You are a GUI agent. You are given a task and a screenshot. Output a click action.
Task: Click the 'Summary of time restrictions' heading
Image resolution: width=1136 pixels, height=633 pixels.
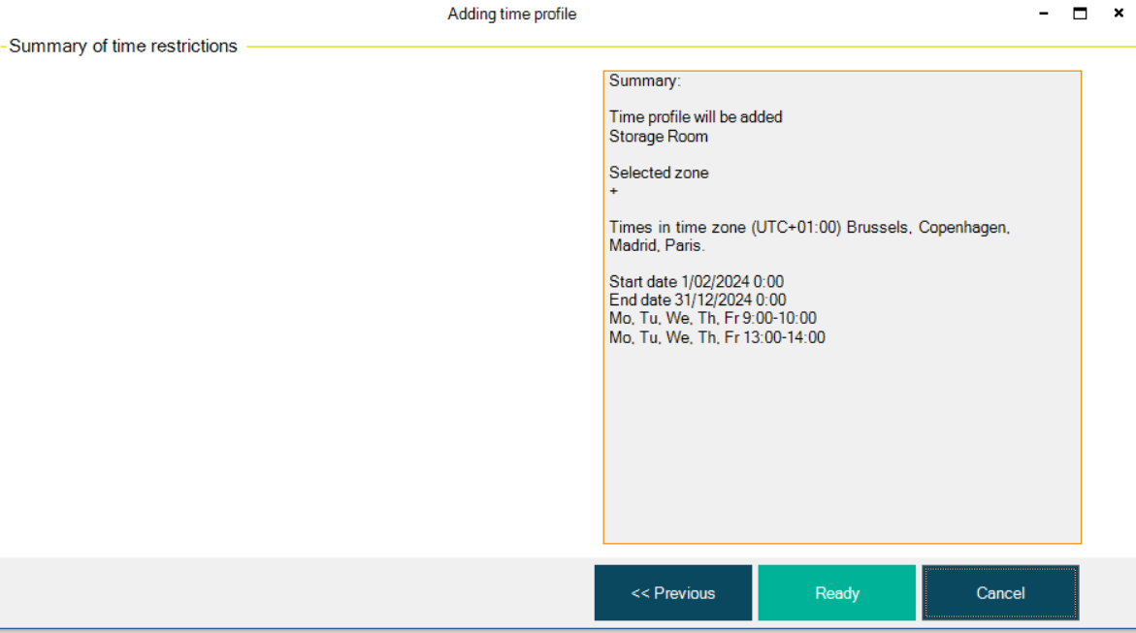click(123, 47)
